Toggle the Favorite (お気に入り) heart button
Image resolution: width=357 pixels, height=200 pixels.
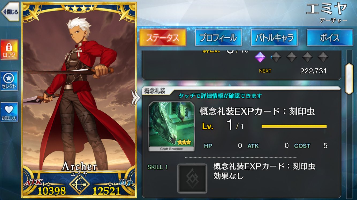9,112
